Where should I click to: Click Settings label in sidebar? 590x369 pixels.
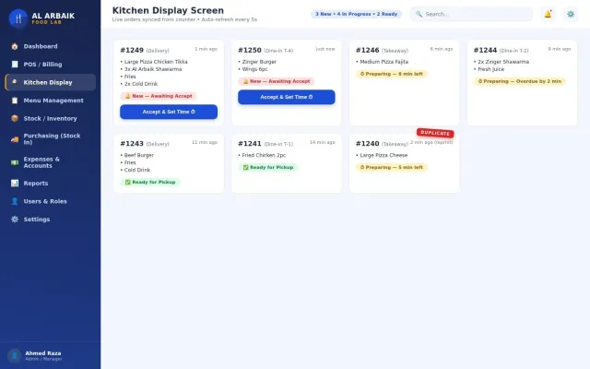click(x=37, y=220)
